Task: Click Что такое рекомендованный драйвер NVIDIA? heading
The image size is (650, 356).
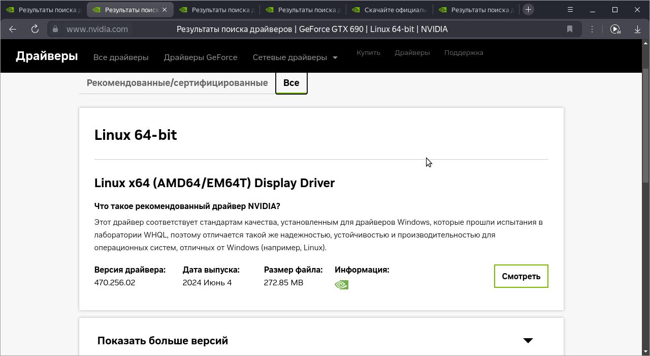Action: tap(187, 206)
